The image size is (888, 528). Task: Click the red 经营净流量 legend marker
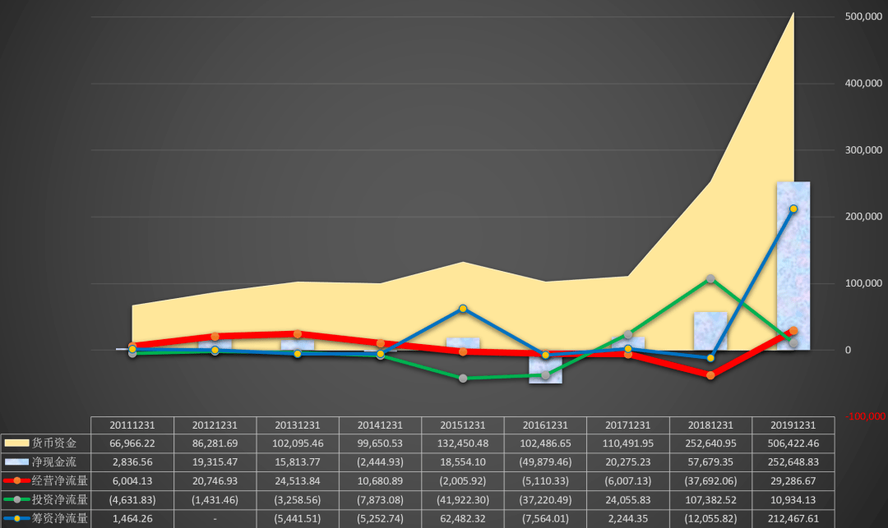tap(16, 480)
